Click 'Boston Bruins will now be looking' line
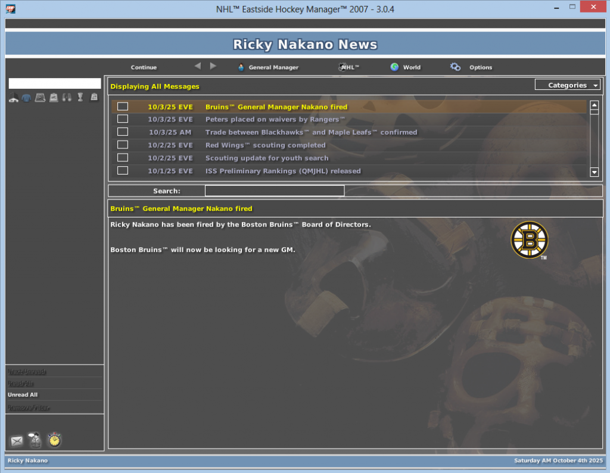Image resolution: width=610 pixels, height=473 pixels. (x=203, y=250)
